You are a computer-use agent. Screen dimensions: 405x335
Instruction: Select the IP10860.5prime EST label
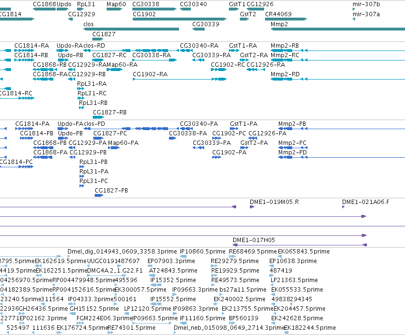[203, 252]
